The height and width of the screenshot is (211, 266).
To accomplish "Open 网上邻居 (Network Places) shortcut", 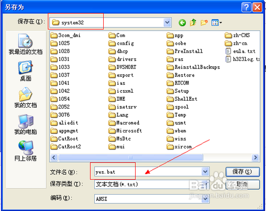I will coord(26,151).
